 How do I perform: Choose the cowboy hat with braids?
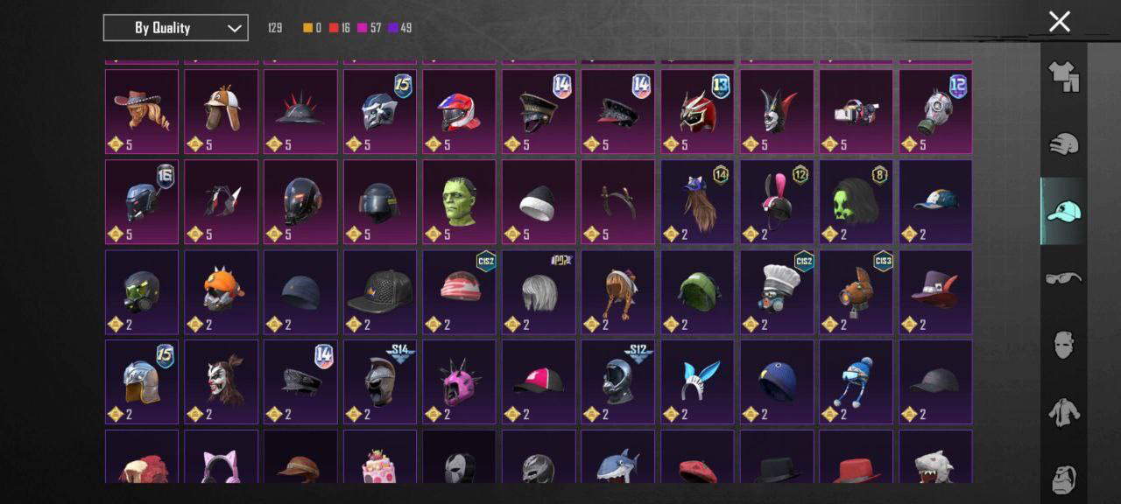pyautogui.click(x=142, y=111)
